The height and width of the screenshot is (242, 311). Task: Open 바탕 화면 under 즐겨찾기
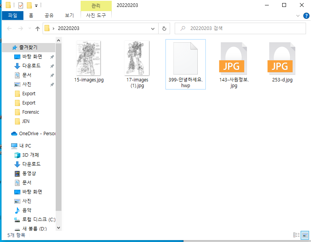[x=32, y=57]
